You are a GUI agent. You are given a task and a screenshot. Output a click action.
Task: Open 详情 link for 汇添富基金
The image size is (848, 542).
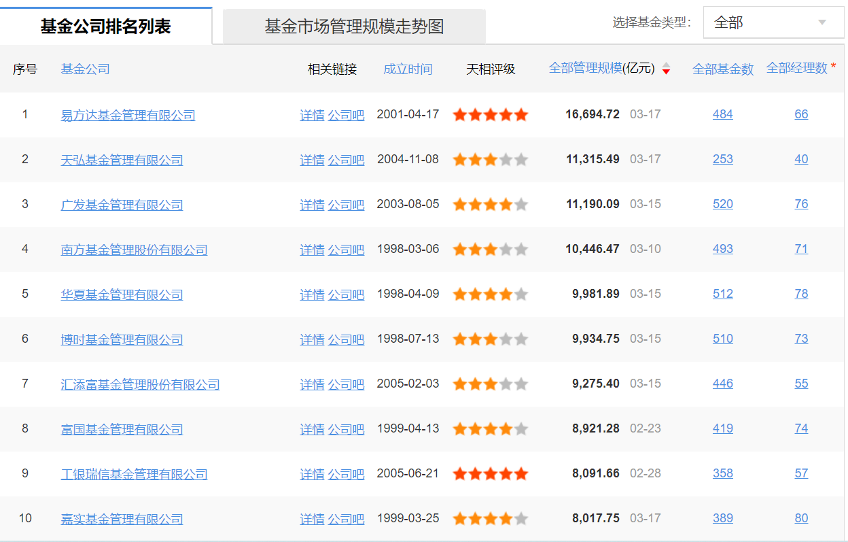(312, 384)
